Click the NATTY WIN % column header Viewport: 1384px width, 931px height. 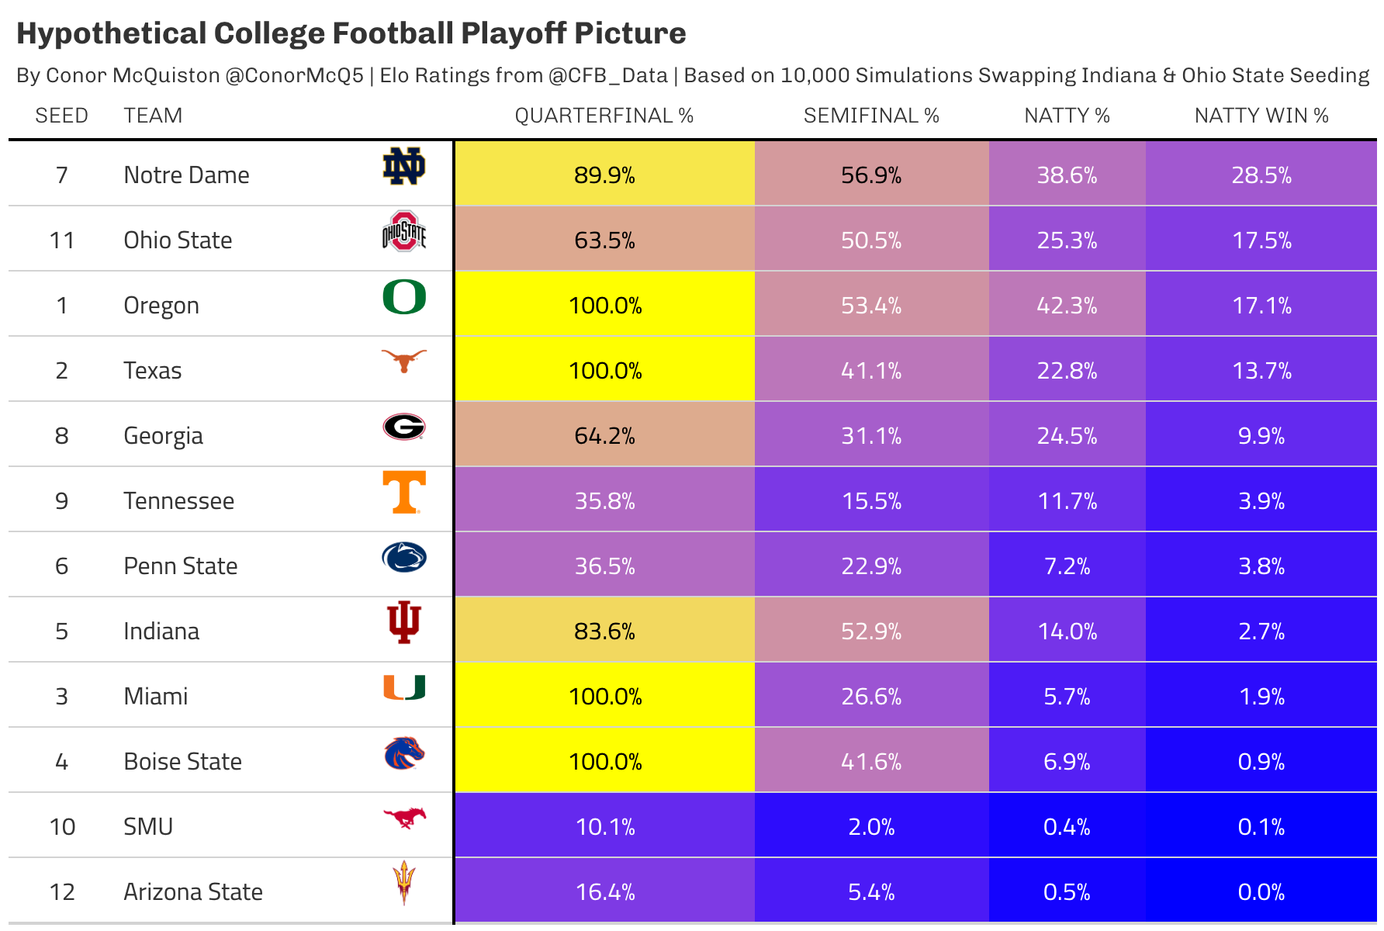pyautogui.click(x=1261, y=116)
